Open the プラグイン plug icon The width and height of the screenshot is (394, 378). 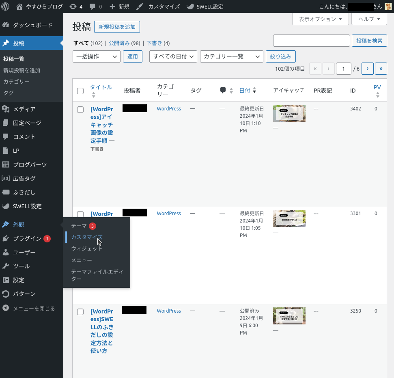pyautogui.click(x=6, y=238)
